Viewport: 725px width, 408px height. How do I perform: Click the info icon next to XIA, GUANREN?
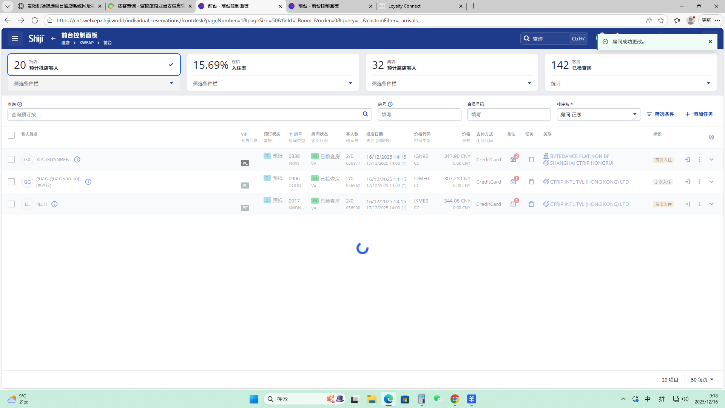77,160
